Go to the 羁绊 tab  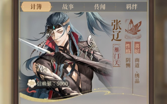[132, 7]
